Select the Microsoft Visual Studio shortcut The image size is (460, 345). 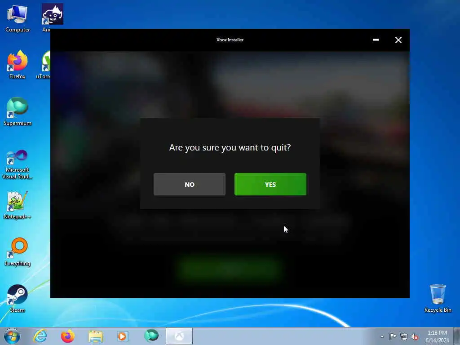pos(18,164)
